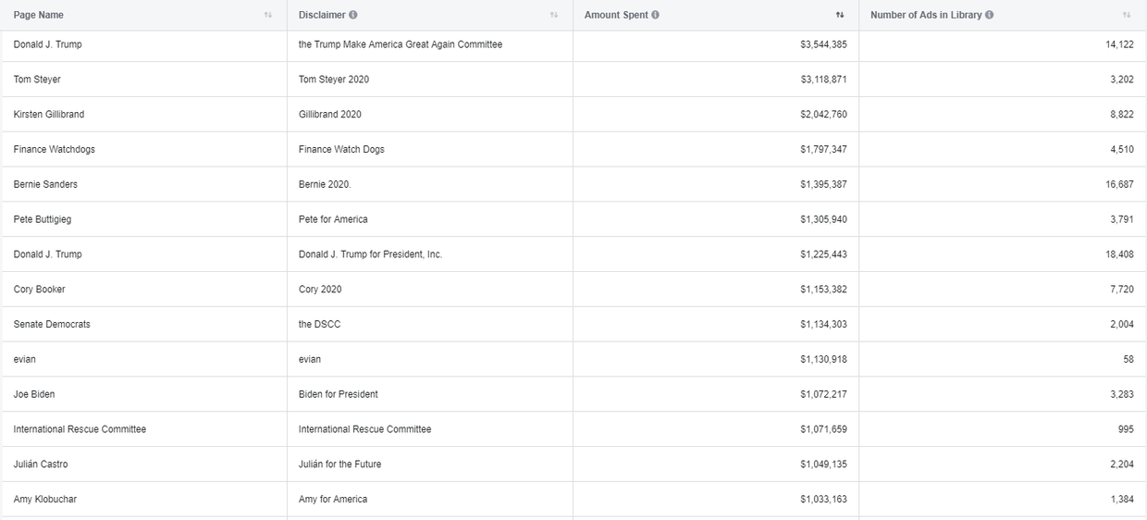
Task: Click amount $1,134,303
Action: 823,325
